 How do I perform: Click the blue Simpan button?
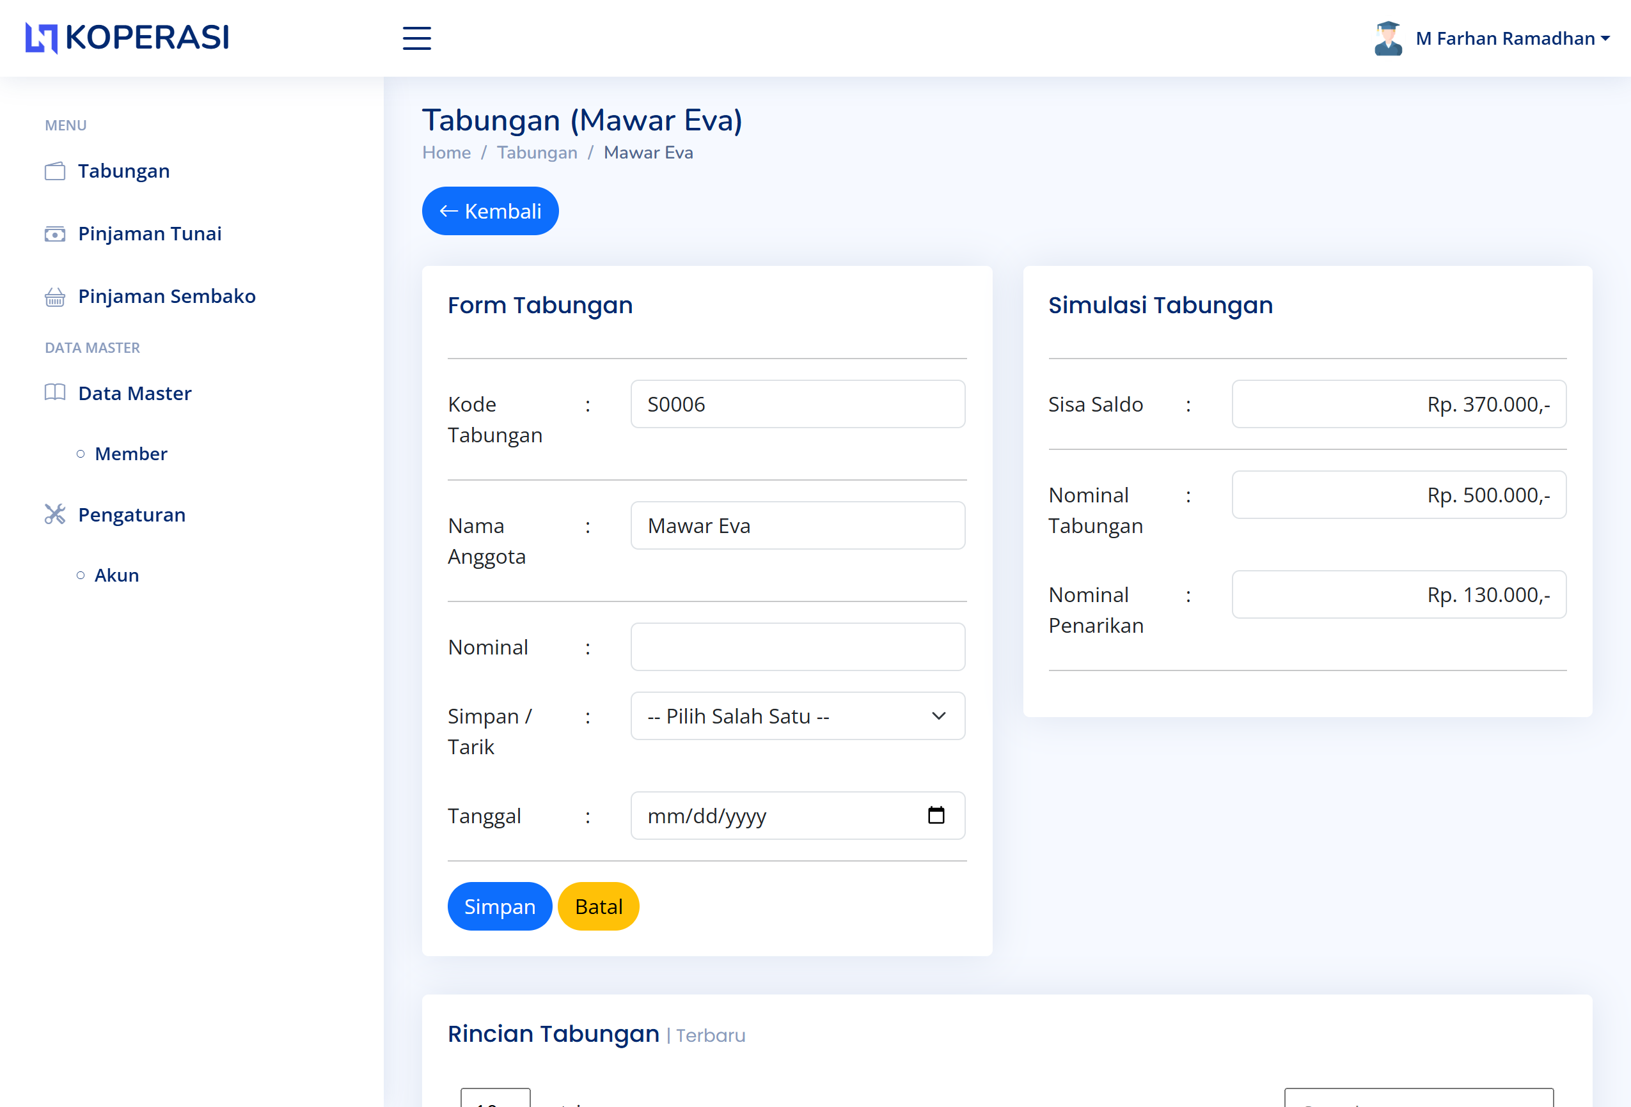click(499, 906)
